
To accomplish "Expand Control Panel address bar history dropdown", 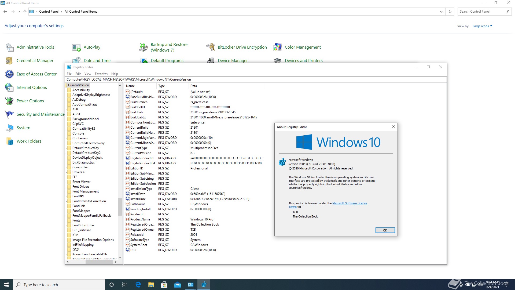I will 441,12.
